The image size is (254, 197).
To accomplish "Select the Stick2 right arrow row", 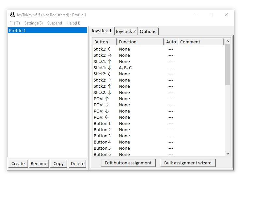I will (x=159, y=80).
